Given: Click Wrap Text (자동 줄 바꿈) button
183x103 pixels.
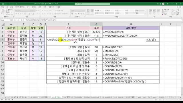Looking at the screenshot, I should tap(59, 11).
